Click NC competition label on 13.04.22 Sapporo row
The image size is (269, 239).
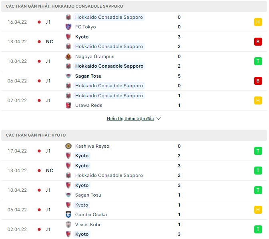tap(49, 42)
